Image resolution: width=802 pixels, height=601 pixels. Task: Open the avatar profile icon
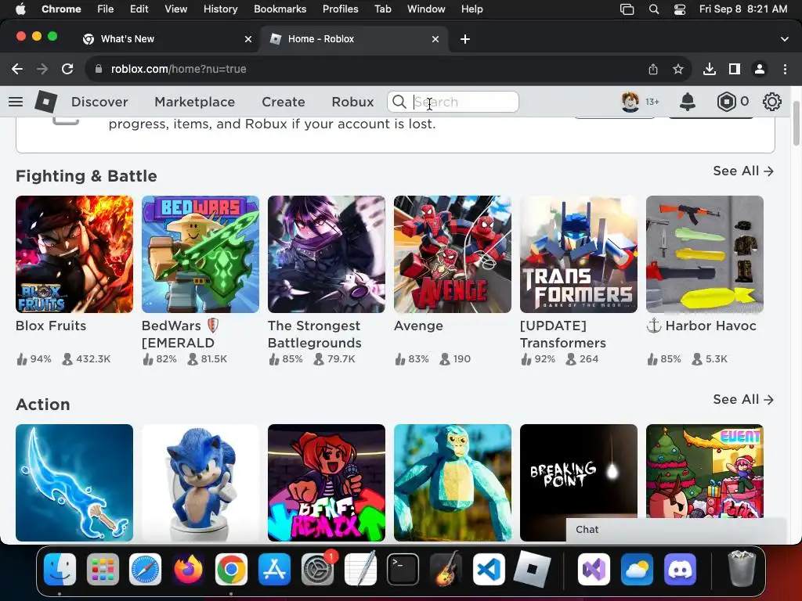click(630, 102)
